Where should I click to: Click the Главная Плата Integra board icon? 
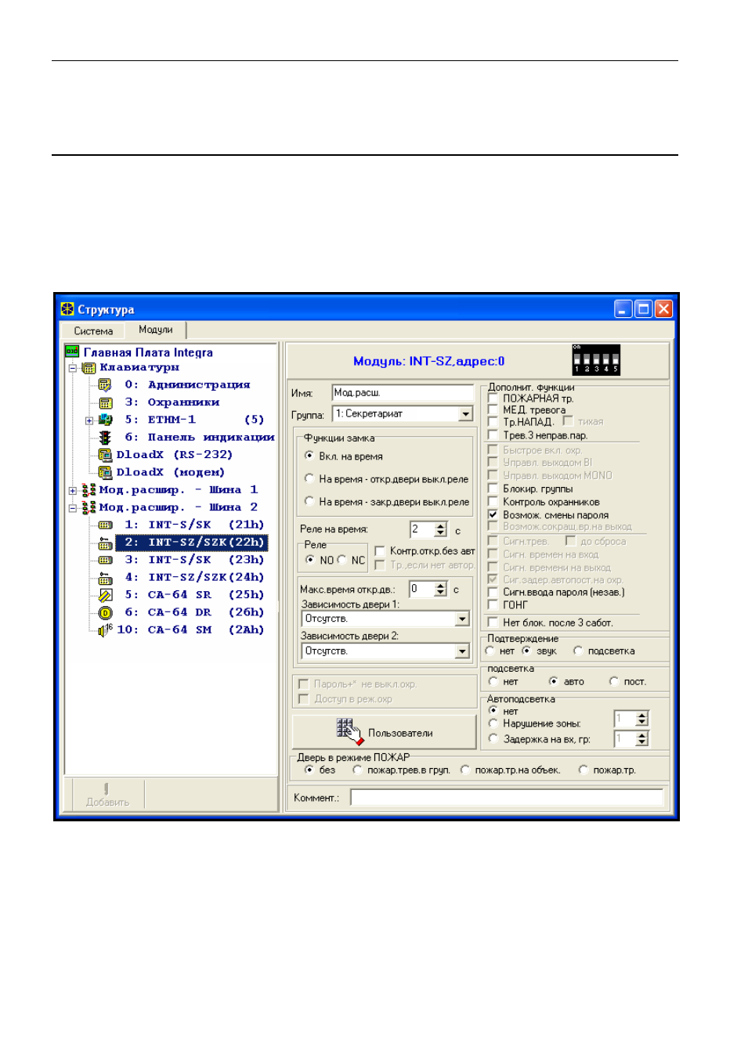(72, 352)
